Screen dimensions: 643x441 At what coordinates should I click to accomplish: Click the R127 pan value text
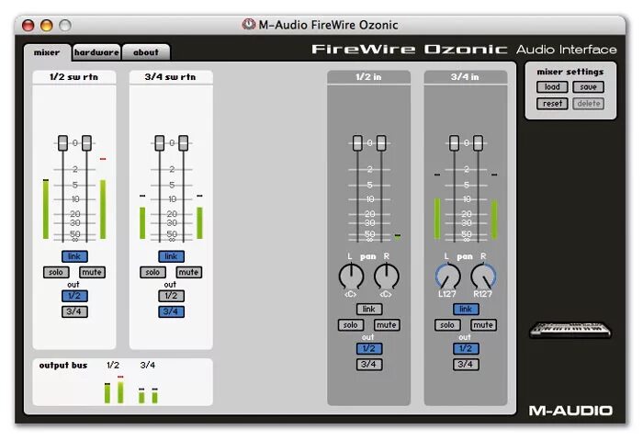[482, 294]
